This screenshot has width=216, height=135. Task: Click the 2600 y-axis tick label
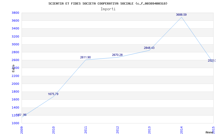point(15,60)
